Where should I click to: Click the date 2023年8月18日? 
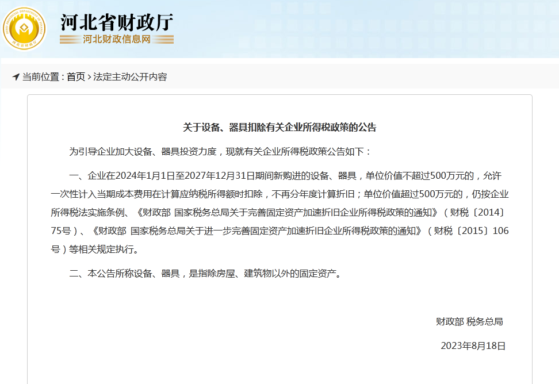pos(473,346)
